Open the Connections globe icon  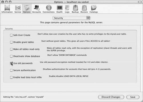click(49, 8)
